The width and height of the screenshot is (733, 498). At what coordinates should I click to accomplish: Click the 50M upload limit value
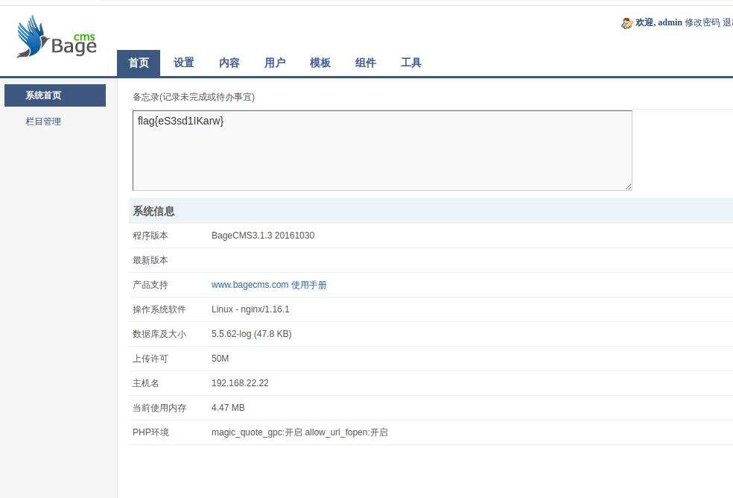coord(220,359)
